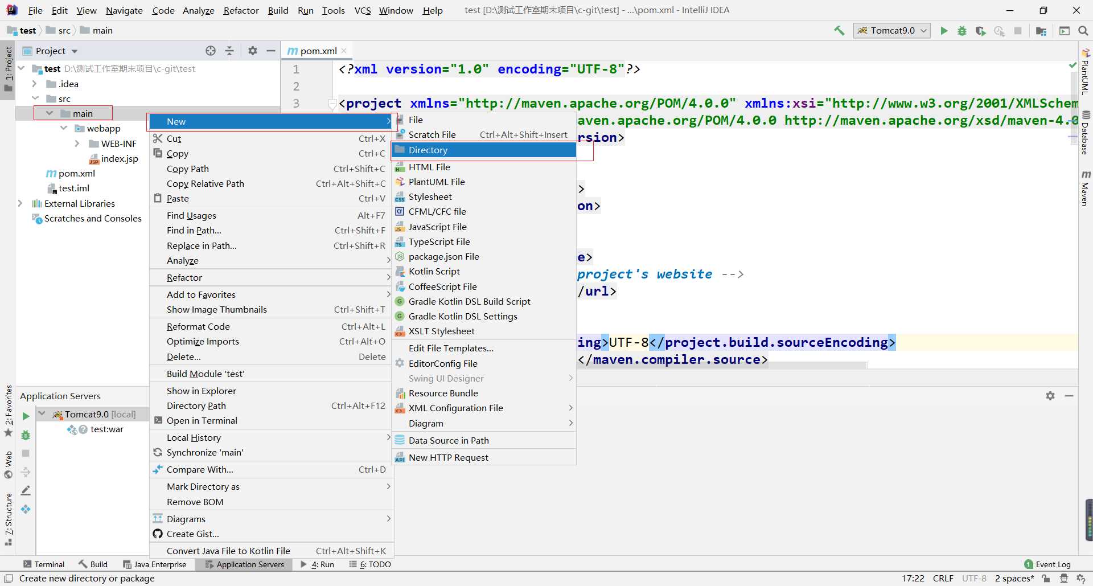Click the src breadcrumb in navigation bar
This screenshot has height=586, width=1093.
[59, 30]
